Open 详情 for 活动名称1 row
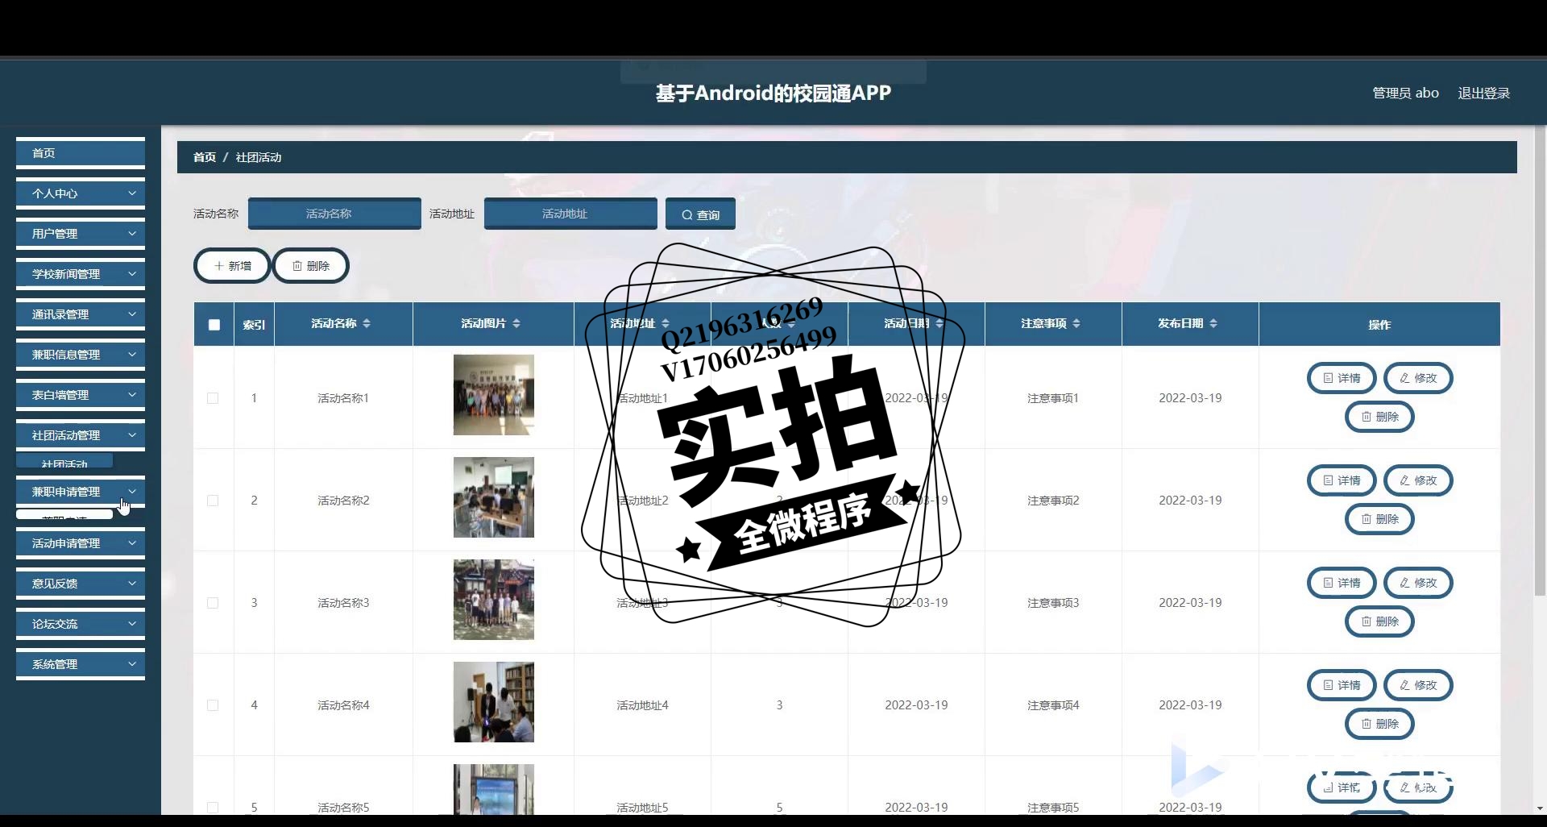The height and width of the screenshot is (827, 1547). click(1342, 378)
